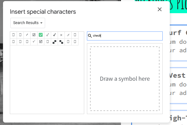Insert the heavy bold check mark symbol
This screenshot has height=125, width=187.
point(54,35)
